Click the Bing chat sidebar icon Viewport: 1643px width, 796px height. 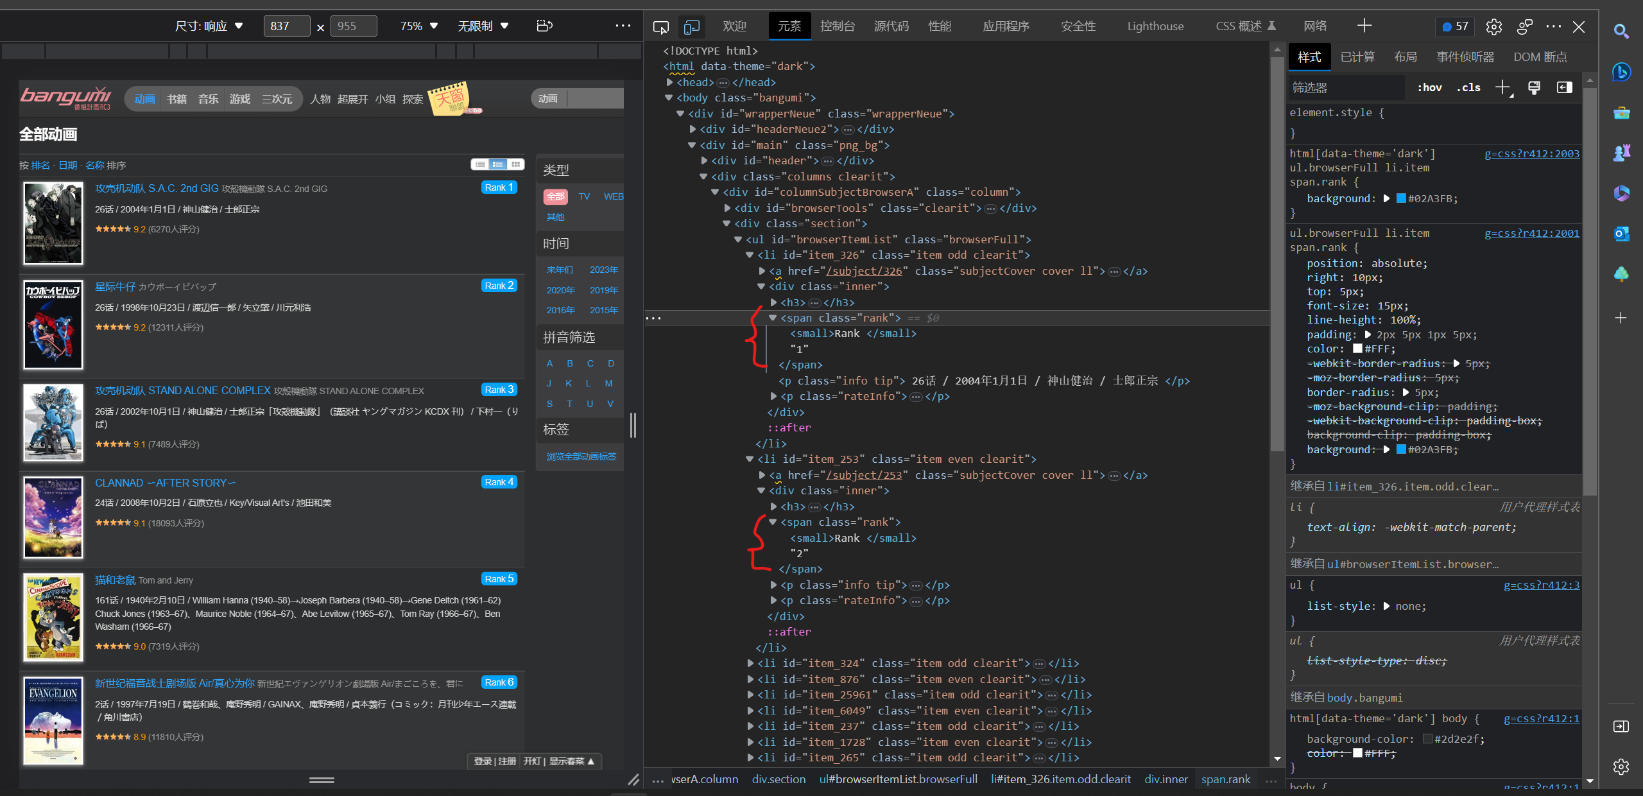[1621, 72]
